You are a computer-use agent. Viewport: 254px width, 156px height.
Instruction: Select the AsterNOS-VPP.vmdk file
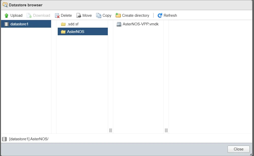pos(141,24)
